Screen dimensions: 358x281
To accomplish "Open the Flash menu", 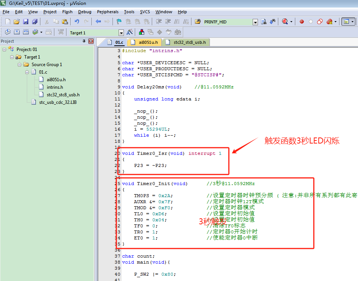I will [67, 12].
